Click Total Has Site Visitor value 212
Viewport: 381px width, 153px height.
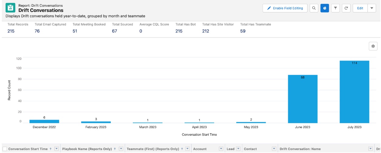(x=206, y=31)
